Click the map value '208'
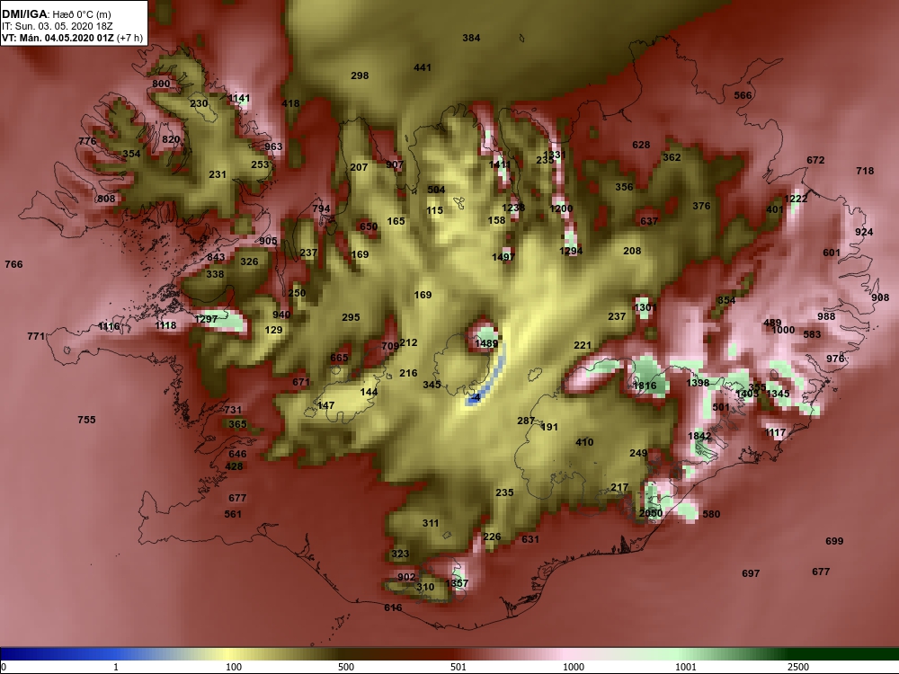 (x=632, y=251)
